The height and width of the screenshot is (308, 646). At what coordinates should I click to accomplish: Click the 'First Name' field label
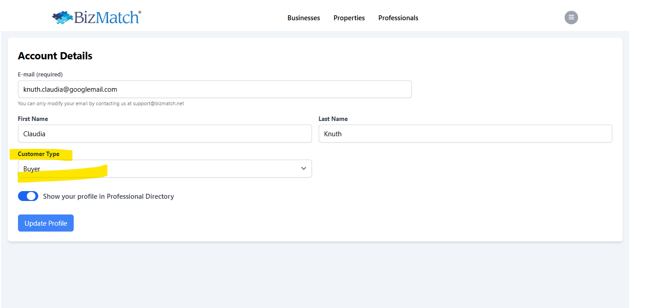coord(33,119)
